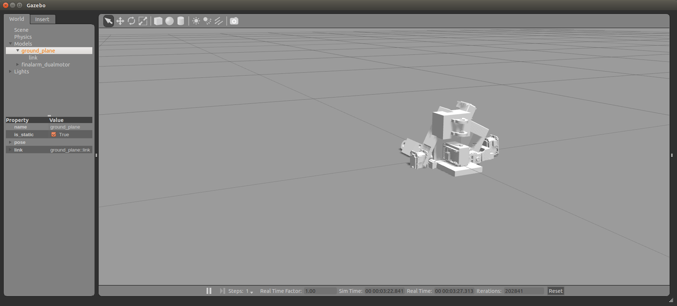This screenshot has height=306, width=677.
Task: Step the simulation forward once
Action: [222, 291]
